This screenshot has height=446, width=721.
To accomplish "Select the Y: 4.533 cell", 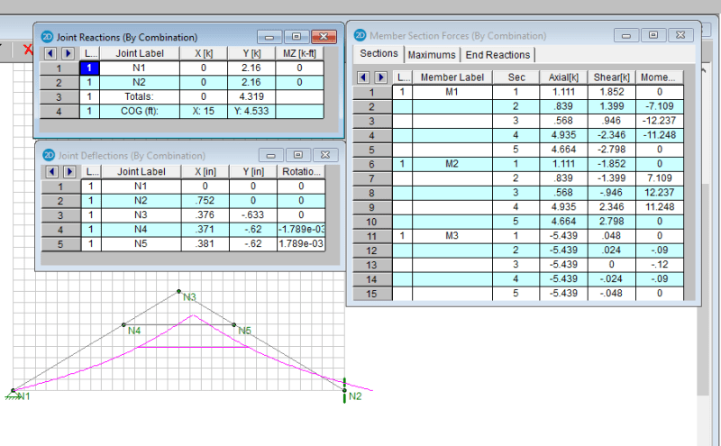I will pyautogui.click(x=251, y=111).
